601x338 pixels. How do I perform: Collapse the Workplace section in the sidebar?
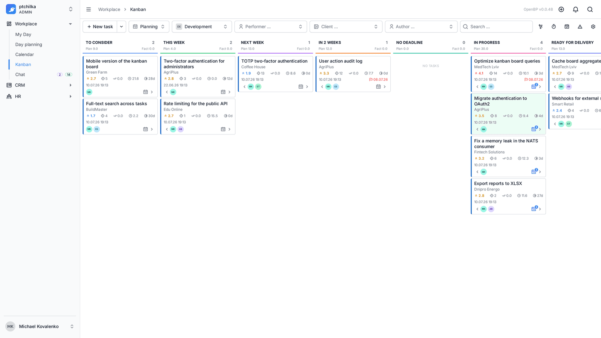[40, 24]
